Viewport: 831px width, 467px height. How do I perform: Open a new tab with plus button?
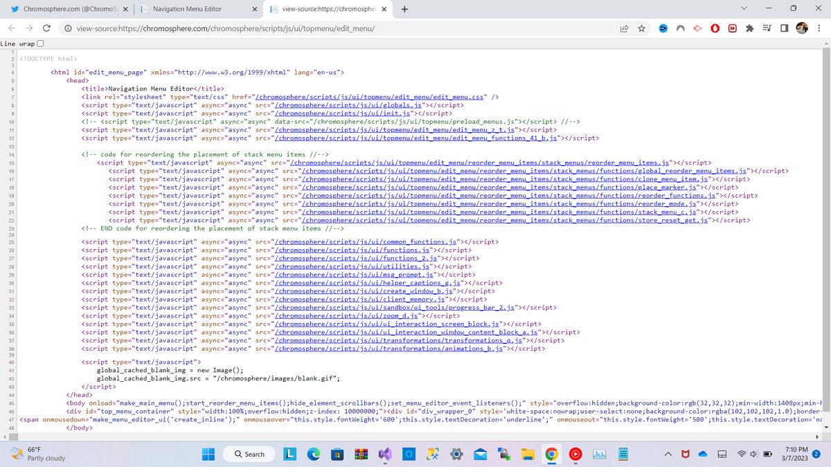404,9
